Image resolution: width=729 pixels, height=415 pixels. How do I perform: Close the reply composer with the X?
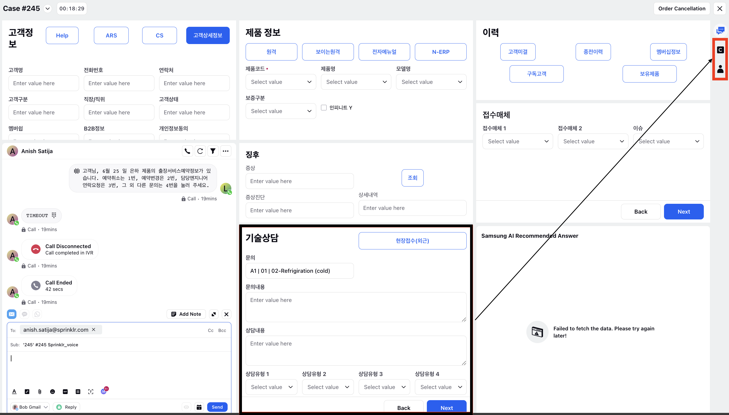227,314
